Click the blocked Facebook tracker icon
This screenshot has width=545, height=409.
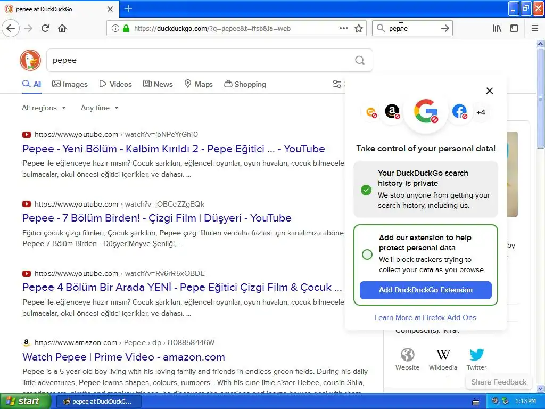click(x=459, y=112)
